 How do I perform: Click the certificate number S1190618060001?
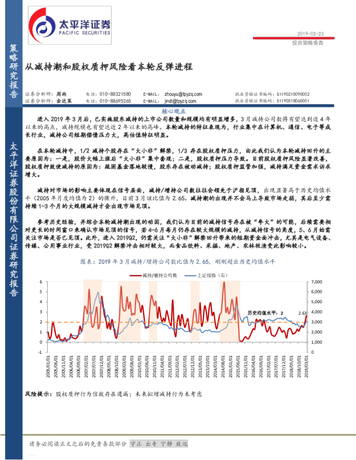[292, 100]
